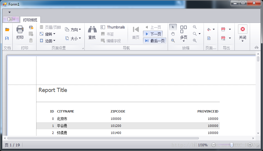Open the 多页 multiple pages dropdown
This screenshot has height=151, width=263.
coord(184,33)
